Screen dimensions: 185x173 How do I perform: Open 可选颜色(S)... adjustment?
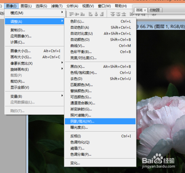[x=100, y=97]
